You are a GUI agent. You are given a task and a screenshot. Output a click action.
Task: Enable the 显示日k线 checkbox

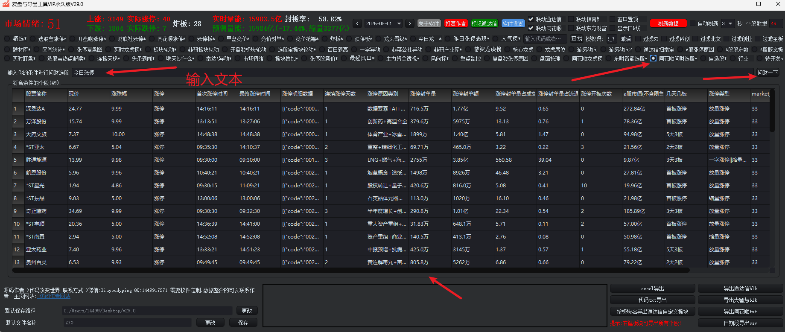612,28
